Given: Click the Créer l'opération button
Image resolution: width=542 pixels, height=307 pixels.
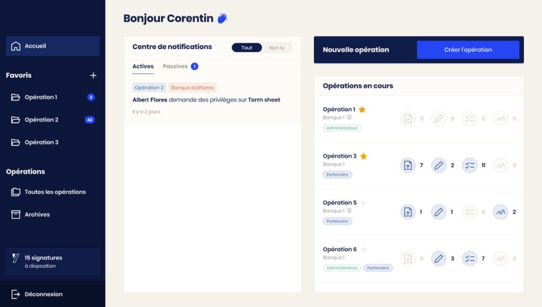Looking at the screenshot, I should tap(468, 50).
